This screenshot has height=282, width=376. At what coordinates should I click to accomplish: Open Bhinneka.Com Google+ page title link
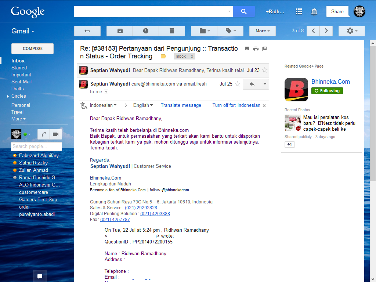point(330,82)
